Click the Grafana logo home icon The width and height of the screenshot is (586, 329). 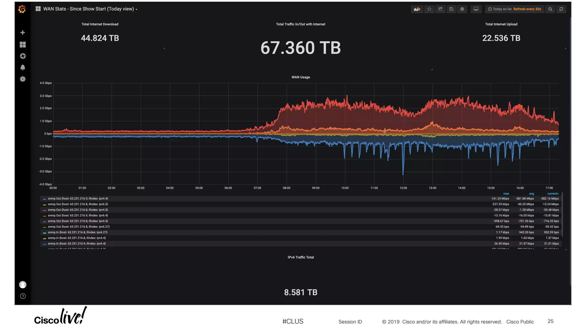tap(22, 9)
